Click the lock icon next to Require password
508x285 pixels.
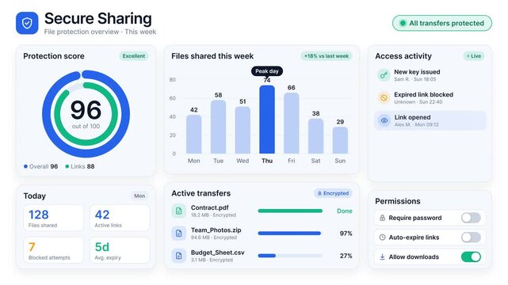382,218
